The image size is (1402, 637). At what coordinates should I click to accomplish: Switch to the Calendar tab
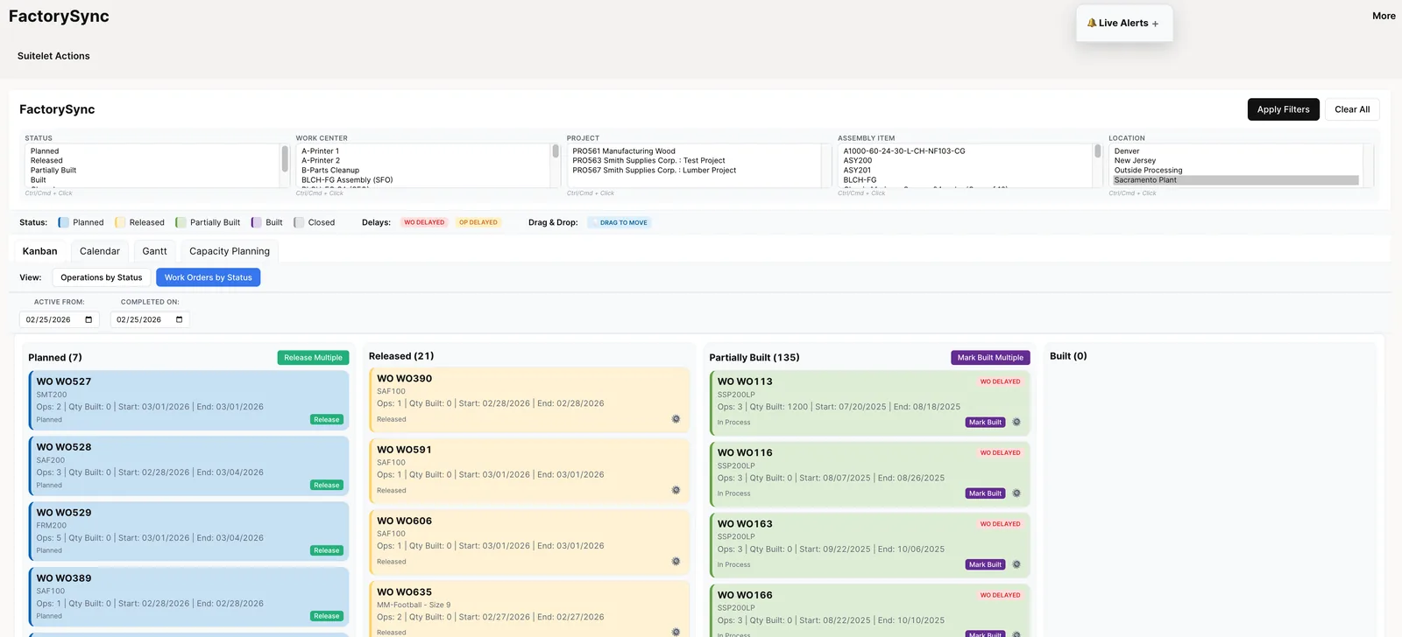pos(100,251)
